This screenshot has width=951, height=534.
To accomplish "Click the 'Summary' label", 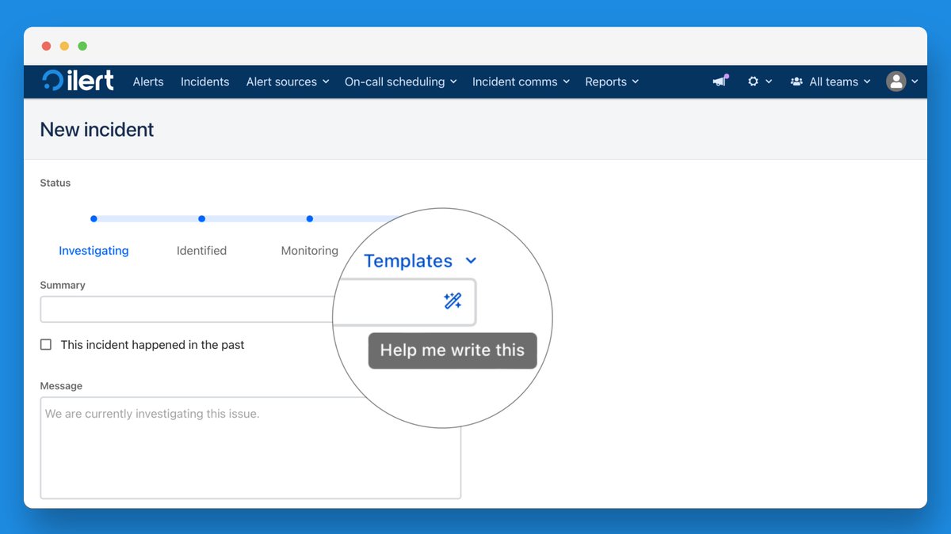I will [63, 285].
